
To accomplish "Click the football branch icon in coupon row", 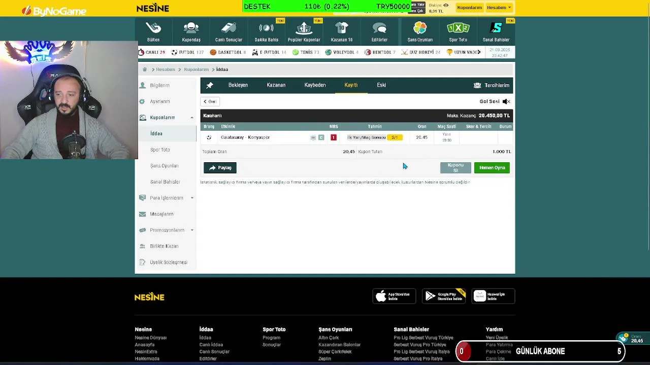I will point(209,137).
